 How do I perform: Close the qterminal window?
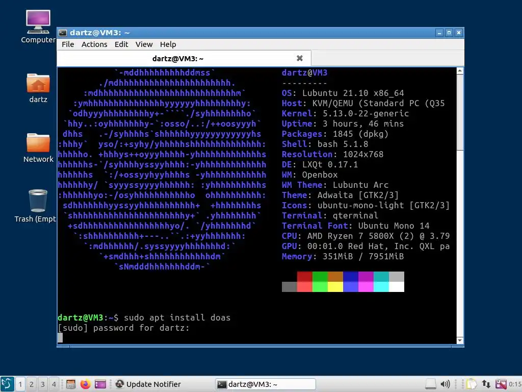459,33
